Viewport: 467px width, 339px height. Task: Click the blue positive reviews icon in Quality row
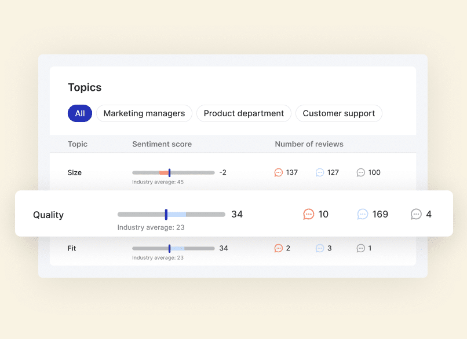tap(363, 215)
